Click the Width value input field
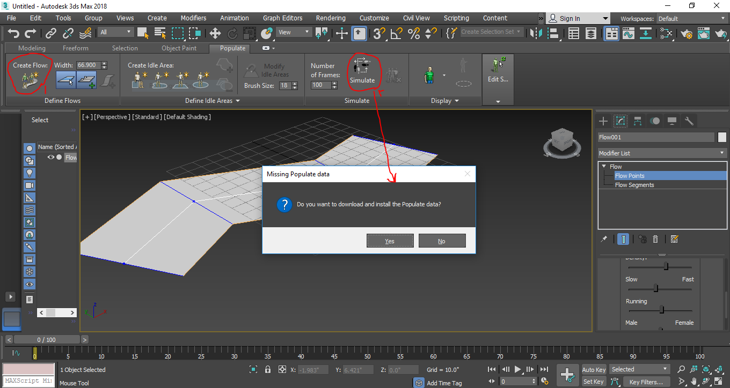730x388 pixels. [x=88, y=65]
